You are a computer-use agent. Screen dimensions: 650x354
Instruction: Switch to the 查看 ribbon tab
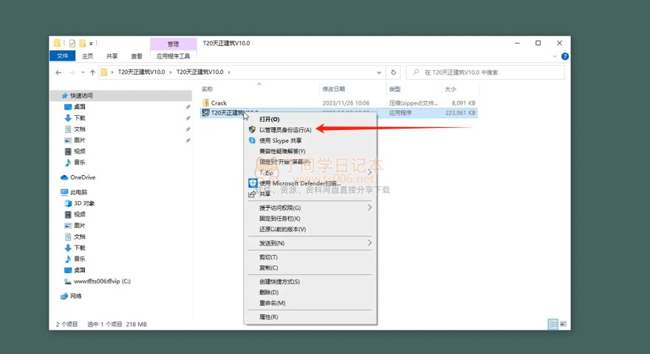(137, 56)
